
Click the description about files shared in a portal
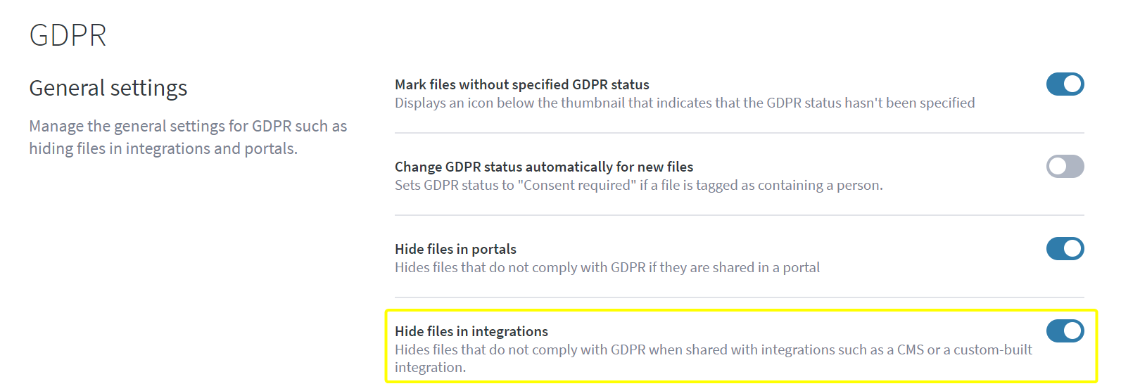(607, 268)
